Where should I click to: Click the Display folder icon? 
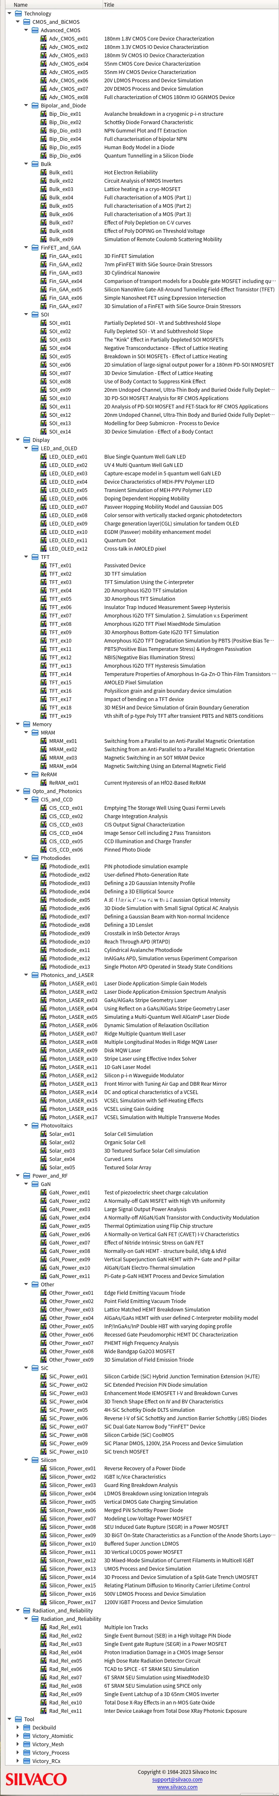coord(27,441)
